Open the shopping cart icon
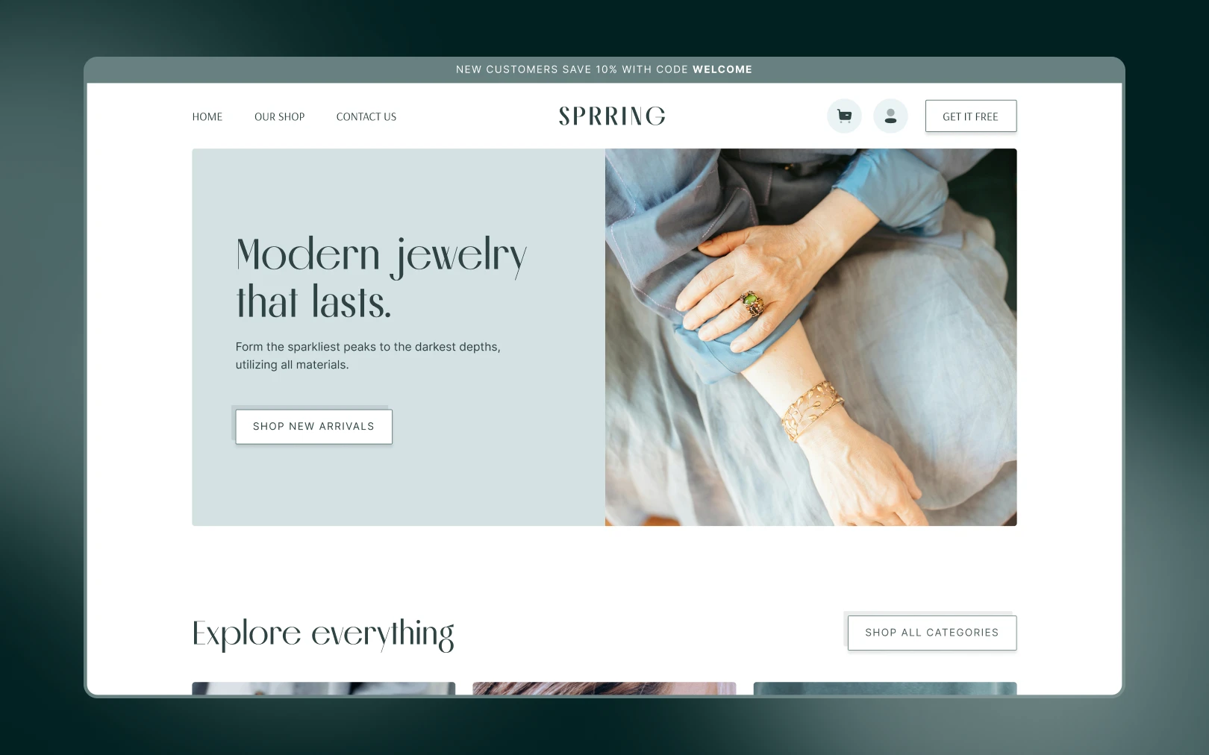 click(844, 116)
